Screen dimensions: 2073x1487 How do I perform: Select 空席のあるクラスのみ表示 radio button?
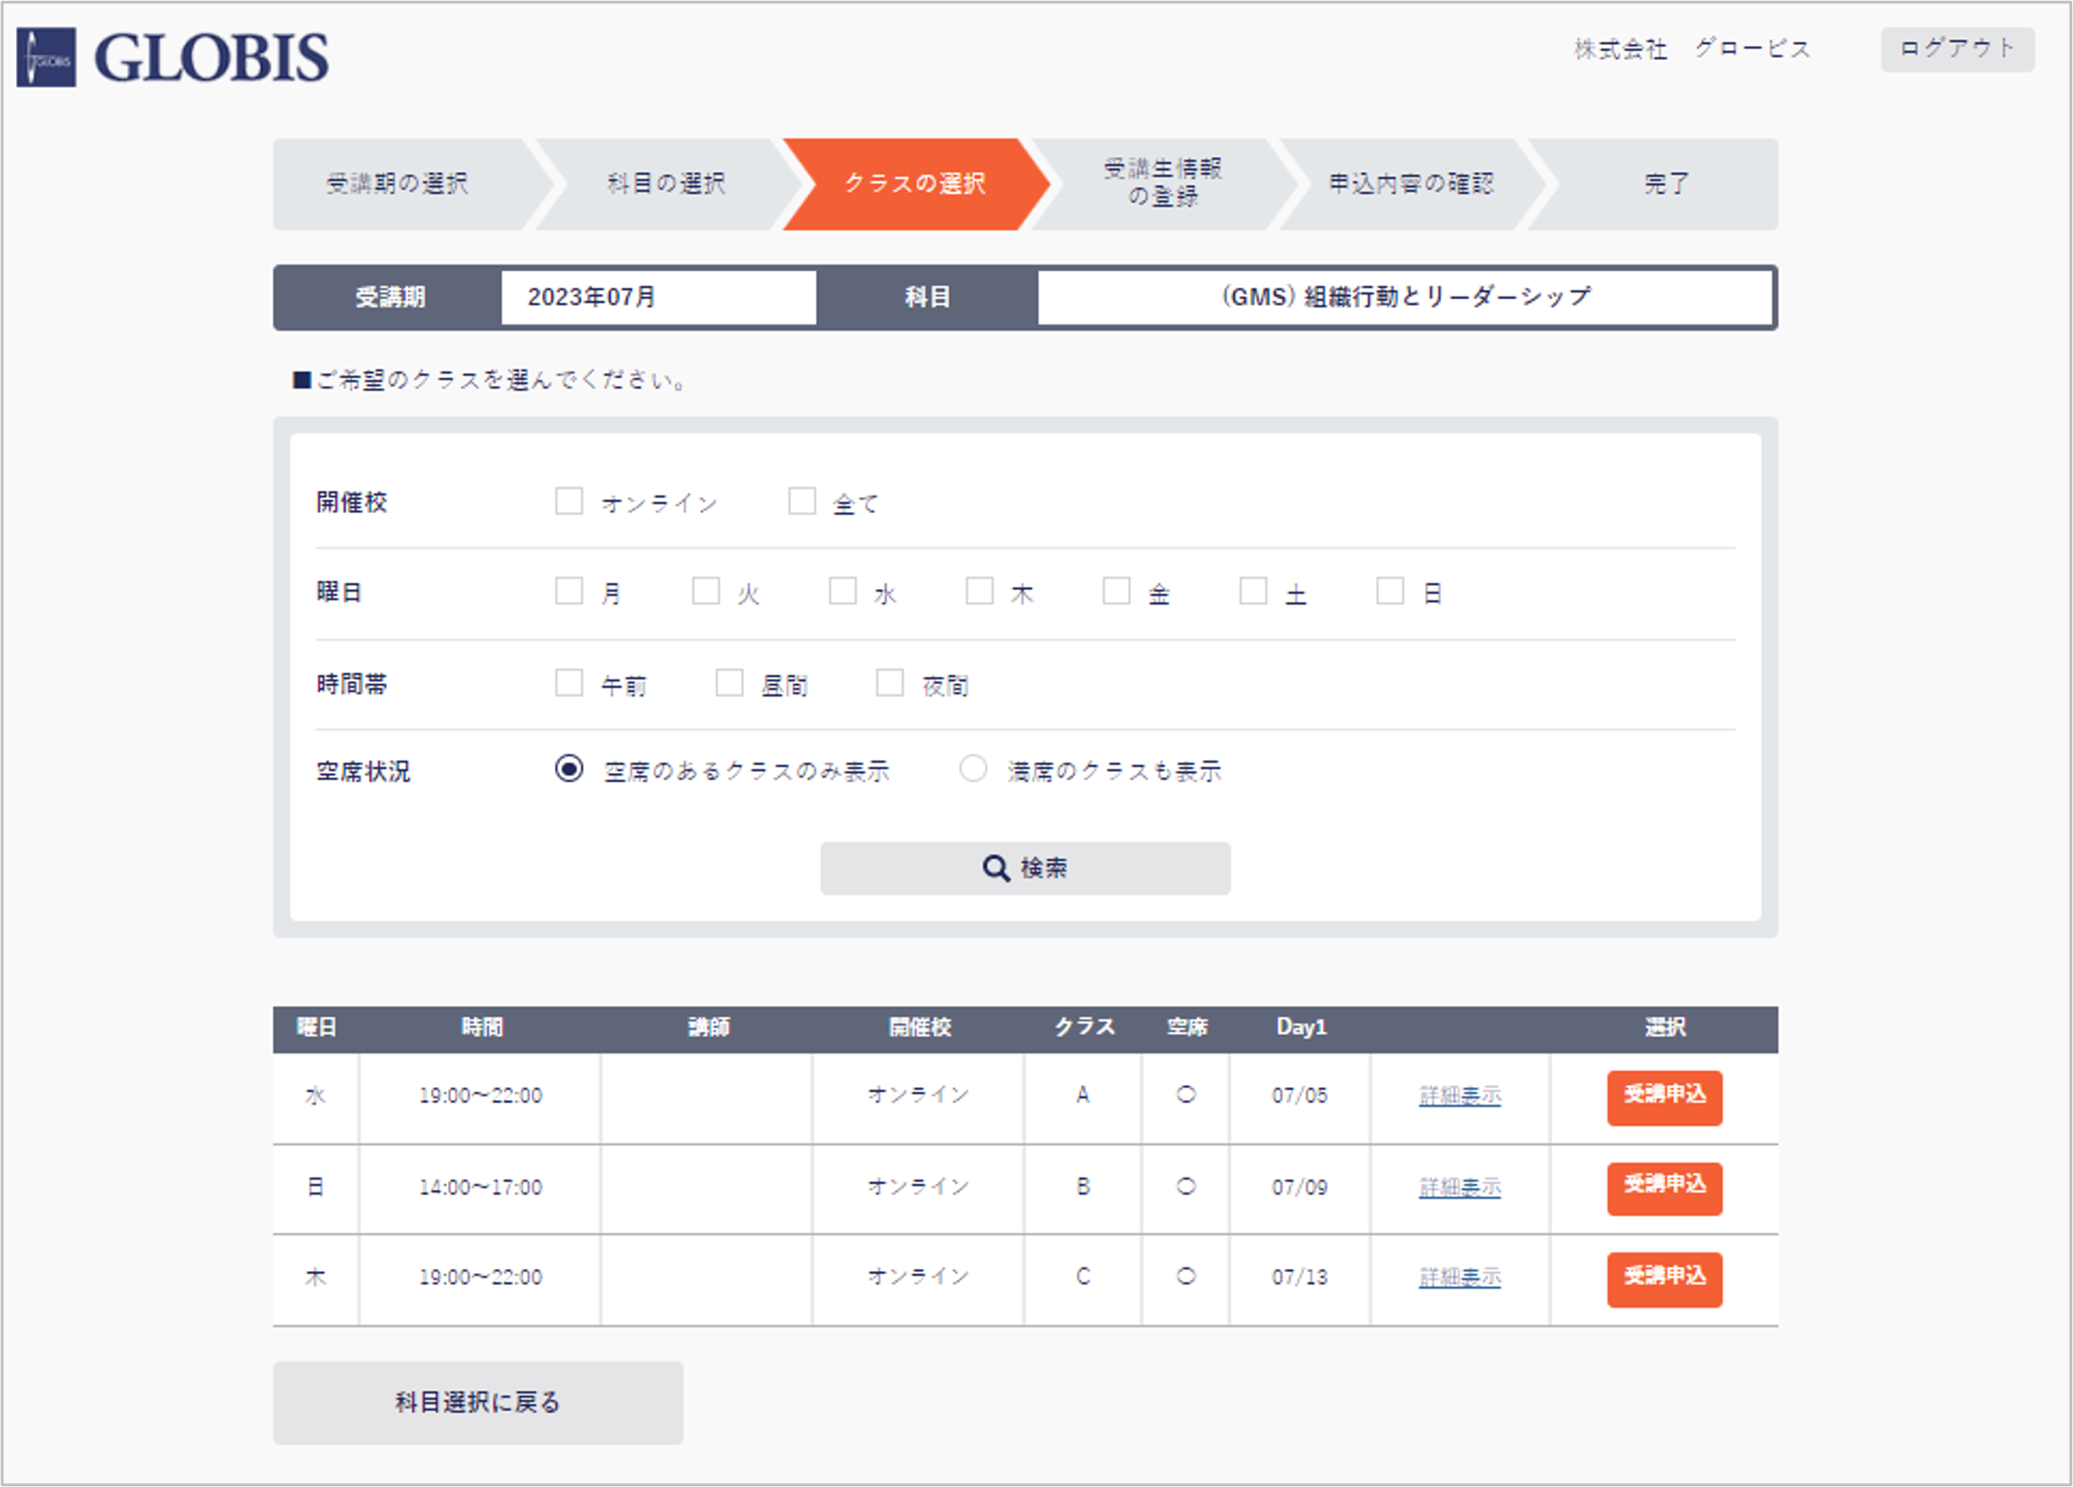pos(569,768)
